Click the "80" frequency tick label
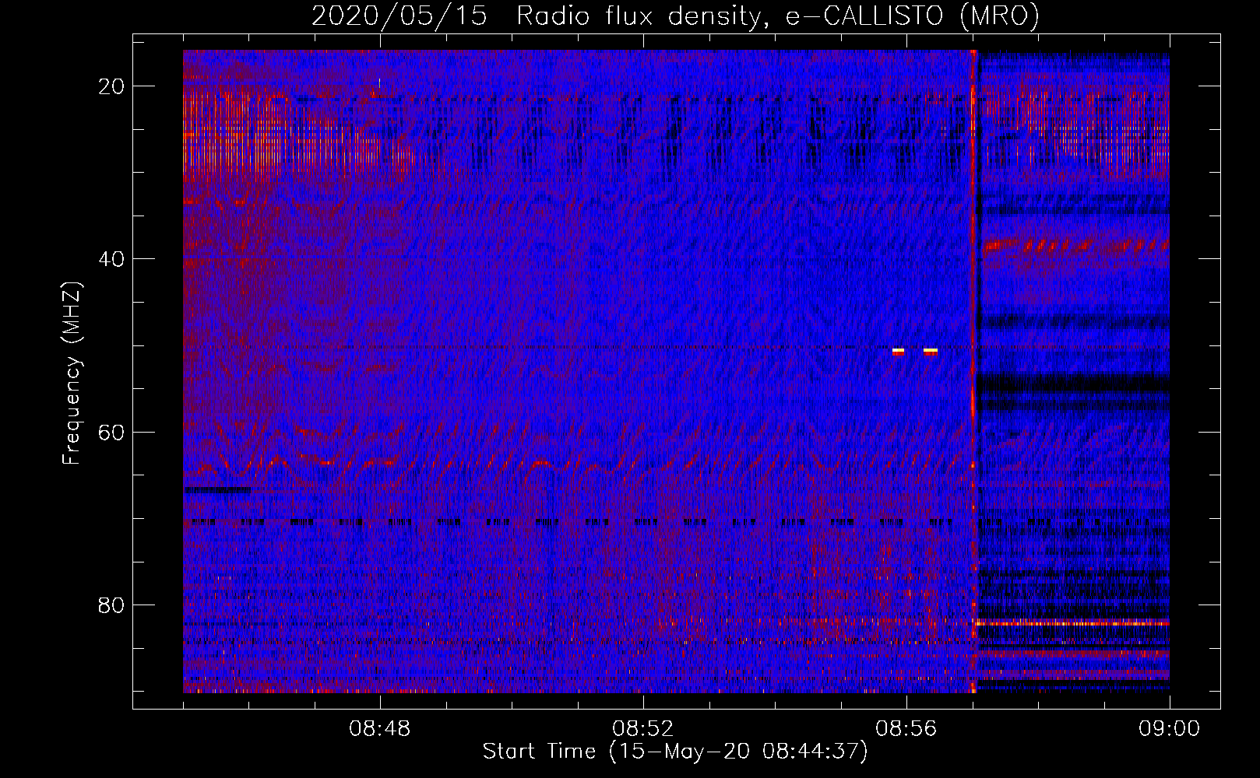The width and height of the screenshot is (1260, 778). 112,605
